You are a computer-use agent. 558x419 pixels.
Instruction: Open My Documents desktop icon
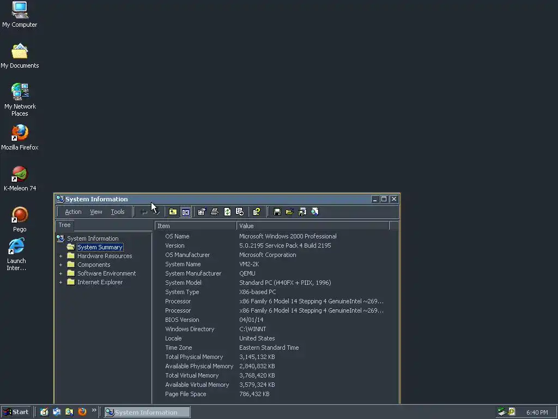(20, 56)
